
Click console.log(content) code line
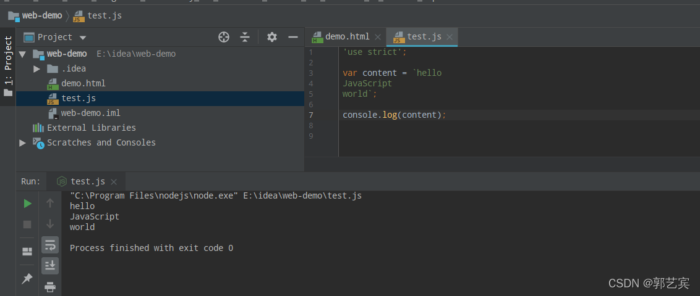click(x=394, y=115)
